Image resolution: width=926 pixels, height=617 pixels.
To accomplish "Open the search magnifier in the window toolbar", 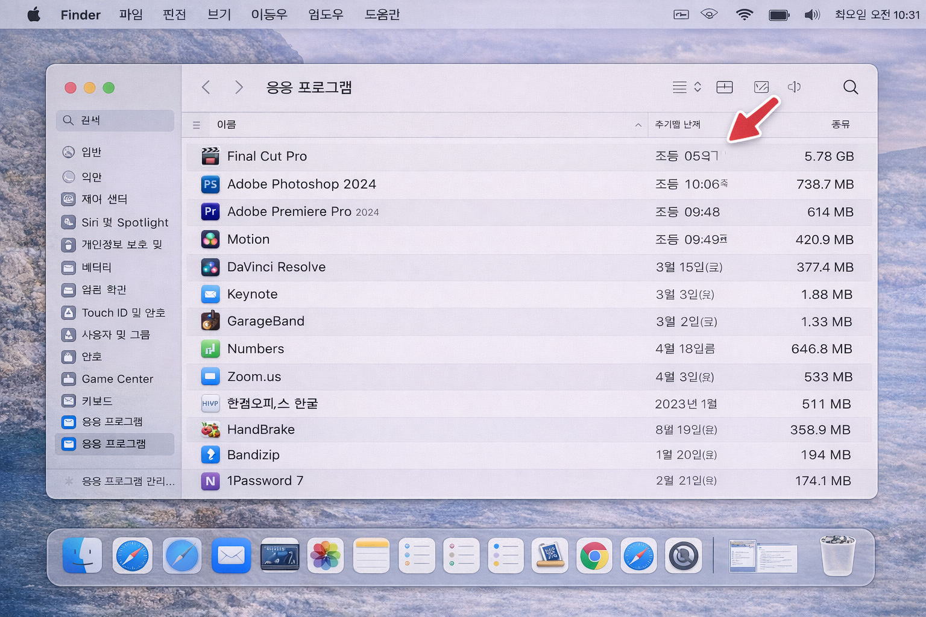I will (x=851, y=87).
